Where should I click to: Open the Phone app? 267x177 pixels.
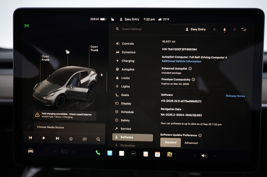pos(98,152)
